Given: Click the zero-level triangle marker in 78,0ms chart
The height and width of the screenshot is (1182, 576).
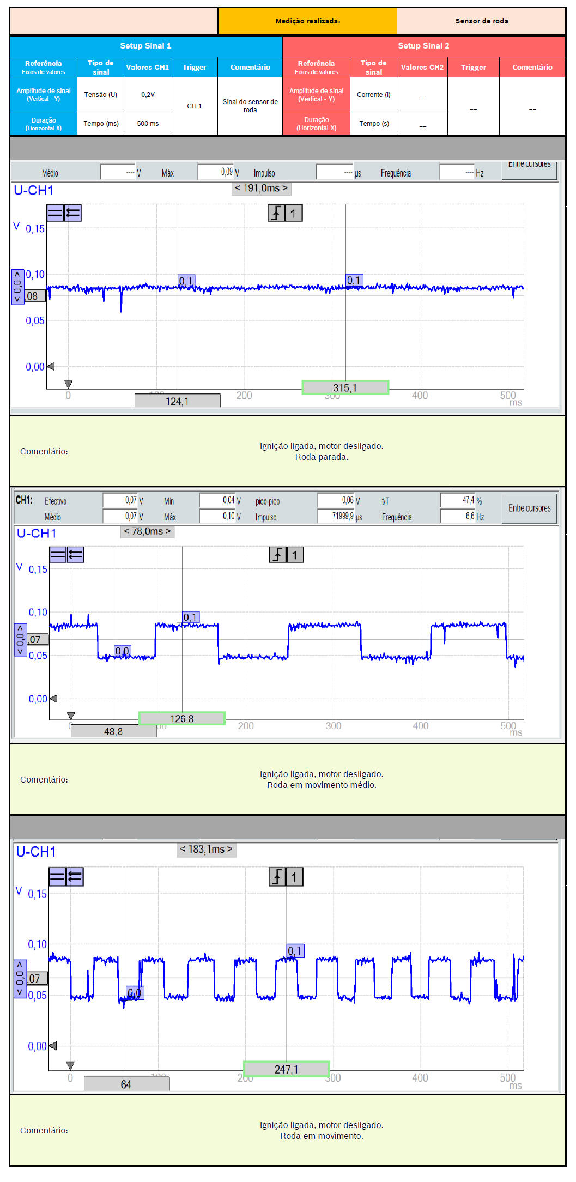Looking at the screenshot, I should 53,699.
